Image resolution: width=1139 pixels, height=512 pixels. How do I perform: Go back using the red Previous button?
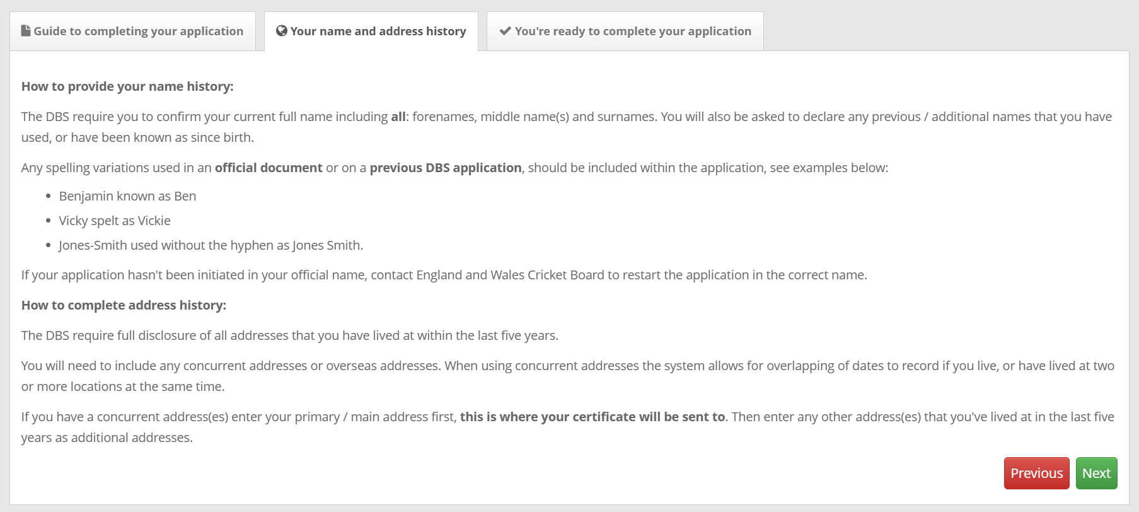coord(1036,473)
